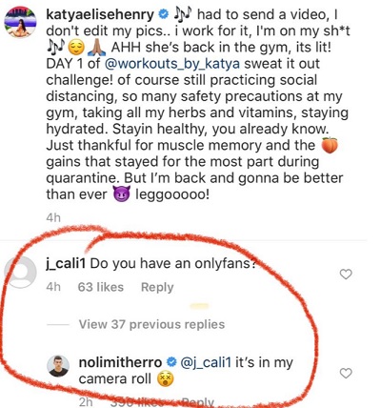Tap the dizzy face emoji in the reply

(x=166, y=378)
